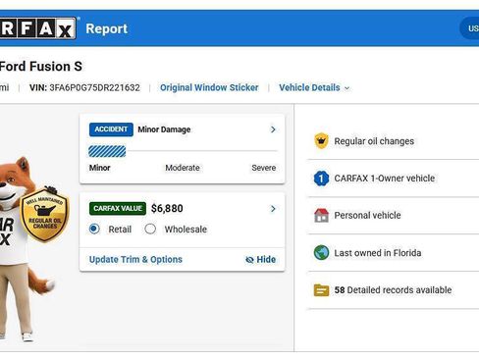
Task: Click the VIN number 3FA6P0G75DR221632
Action: click(x=94, y=87)
